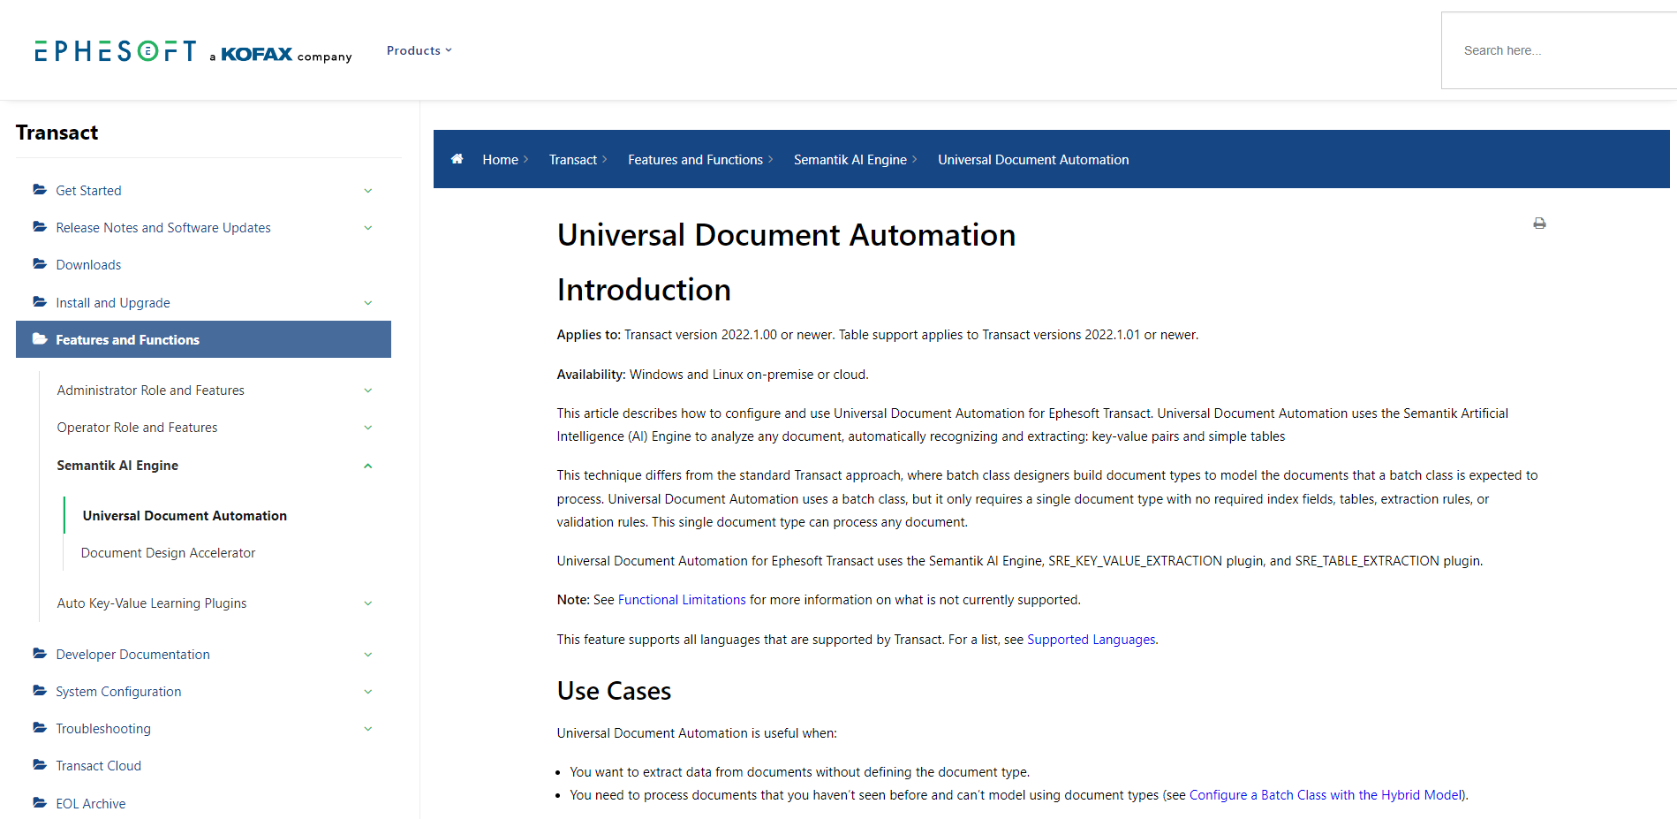Select Document Design Accelerator in the sidebar
Screen dimensions: 1677x819
168,552
